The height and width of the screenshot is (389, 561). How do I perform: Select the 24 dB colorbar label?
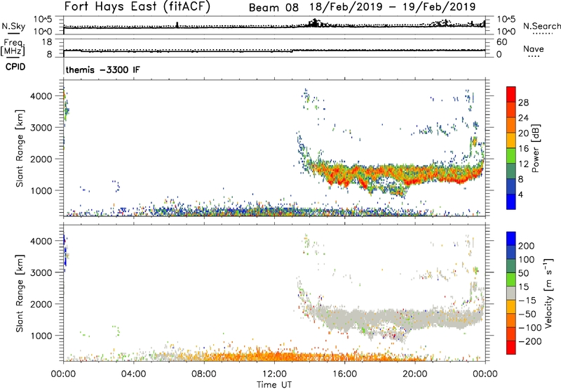(523, 118)
